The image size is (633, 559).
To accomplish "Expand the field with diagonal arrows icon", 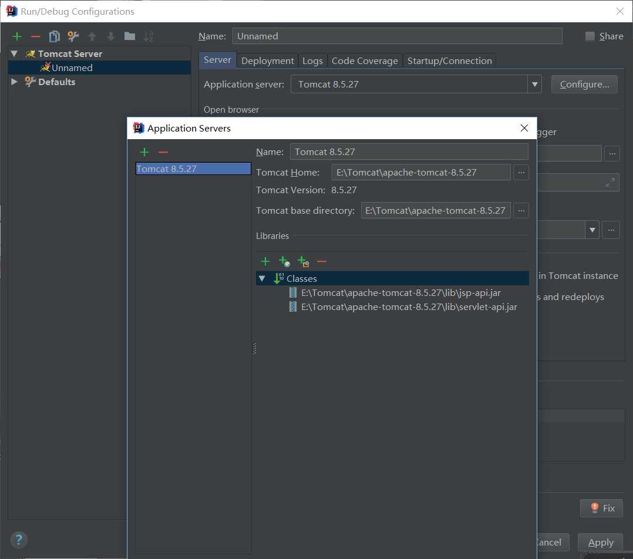I will click(610, 183).
